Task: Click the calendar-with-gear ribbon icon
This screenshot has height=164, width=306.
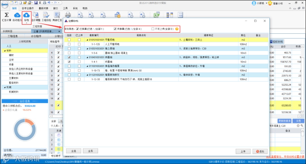Action: coord(118,15)
